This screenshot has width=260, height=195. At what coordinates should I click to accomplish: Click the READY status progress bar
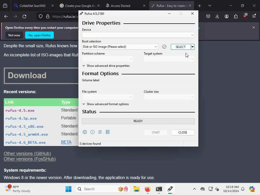point(138,121)
